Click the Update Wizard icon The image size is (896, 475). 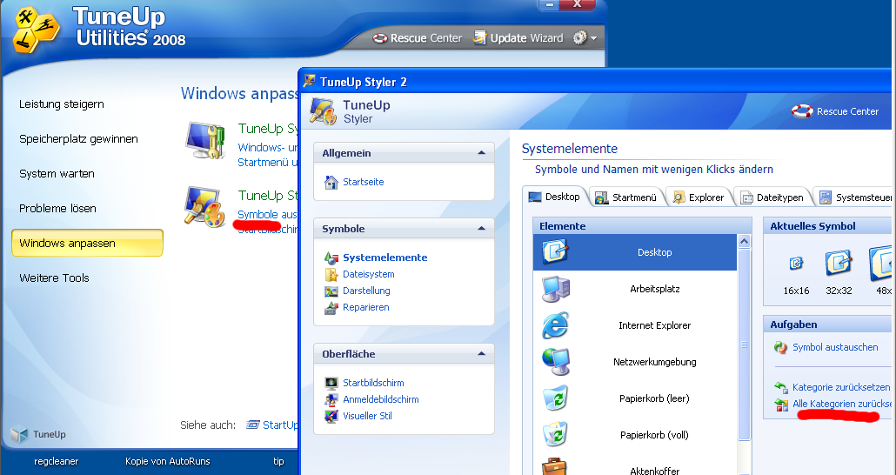480,37
